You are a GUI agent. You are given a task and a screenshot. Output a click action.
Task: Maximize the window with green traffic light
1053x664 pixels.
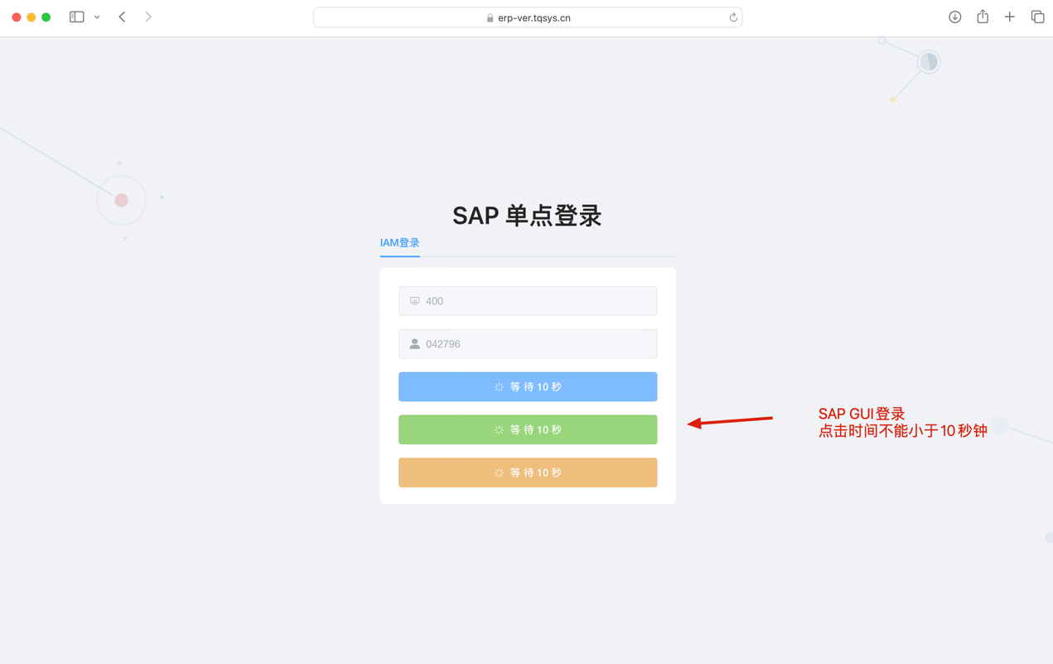pos(46,17)
